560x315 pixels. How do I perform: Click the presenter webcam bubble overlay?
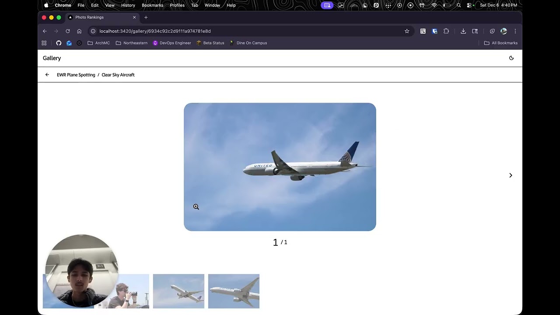point(81,271)
